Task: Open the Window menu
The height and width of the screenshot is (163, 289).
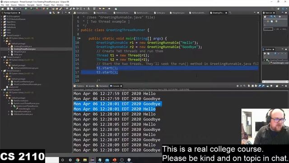Action: click(x=60, y=5)
